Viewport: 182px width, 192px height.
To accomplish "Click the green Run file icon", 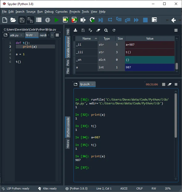I will click(56, 20).
